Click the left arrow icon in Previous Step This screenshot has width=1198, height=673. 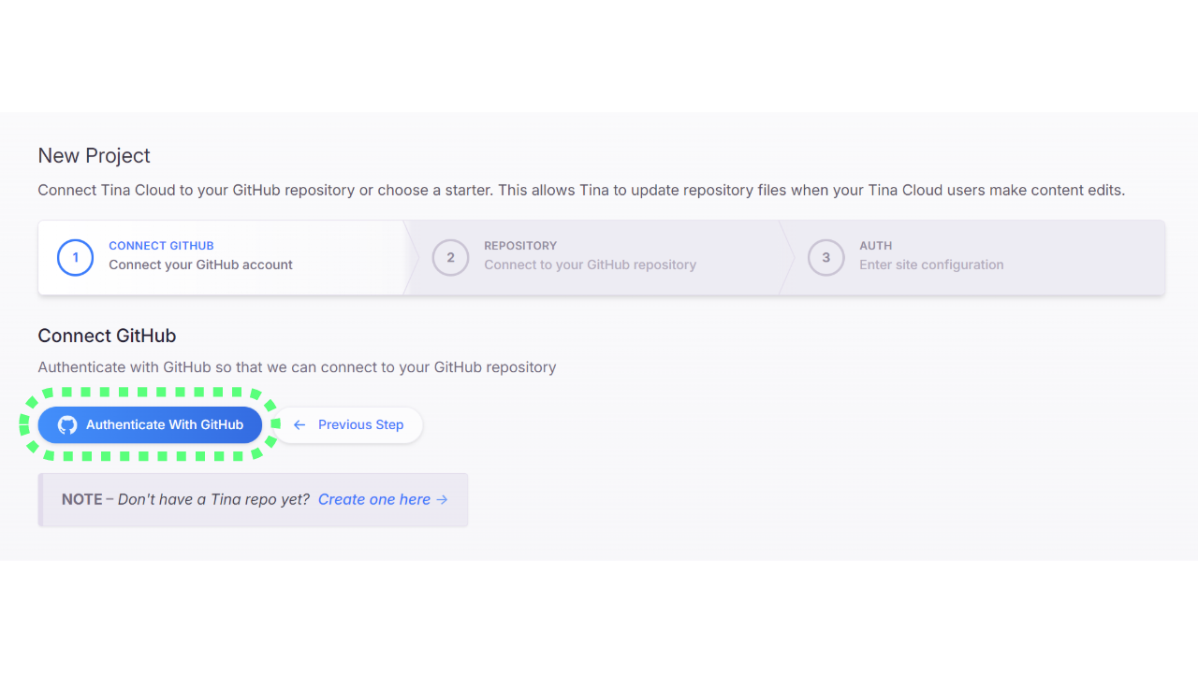(x=299, y=424)
